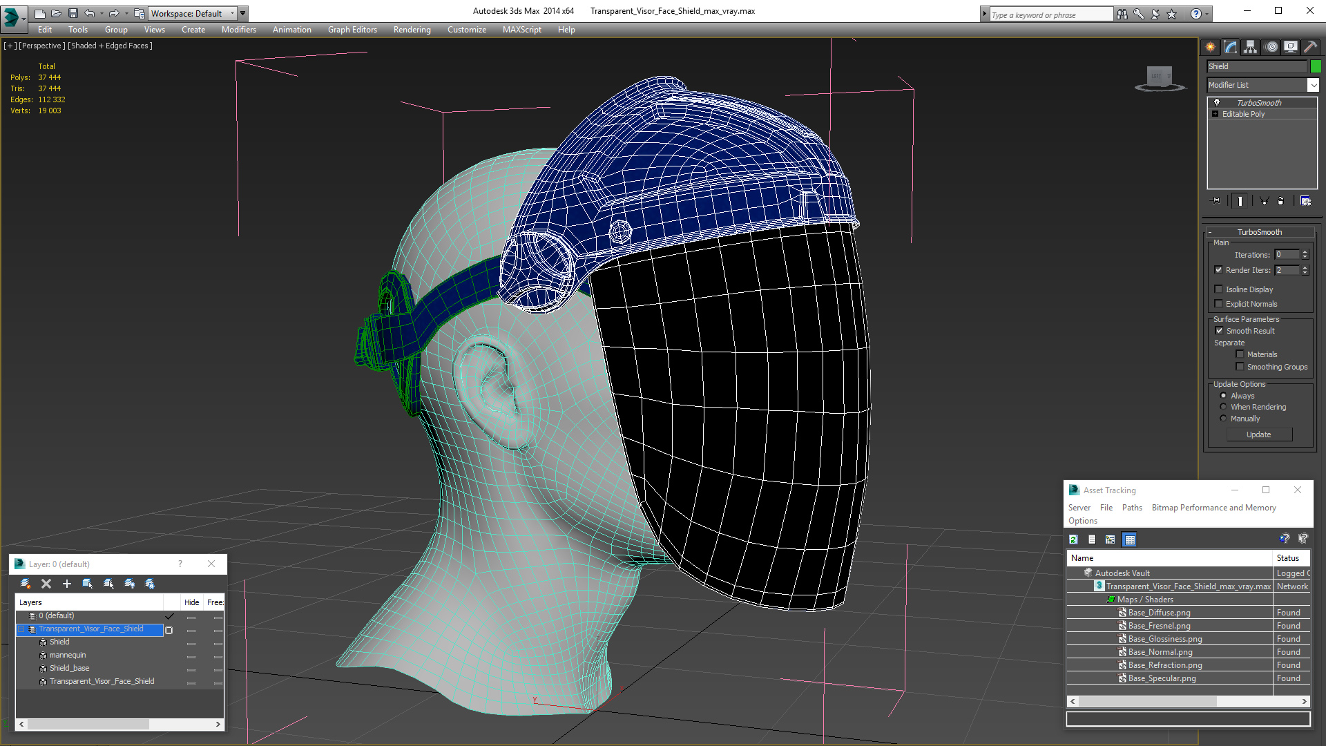
Task: Click the Perspective viewport label
Action: coord(42,46)
